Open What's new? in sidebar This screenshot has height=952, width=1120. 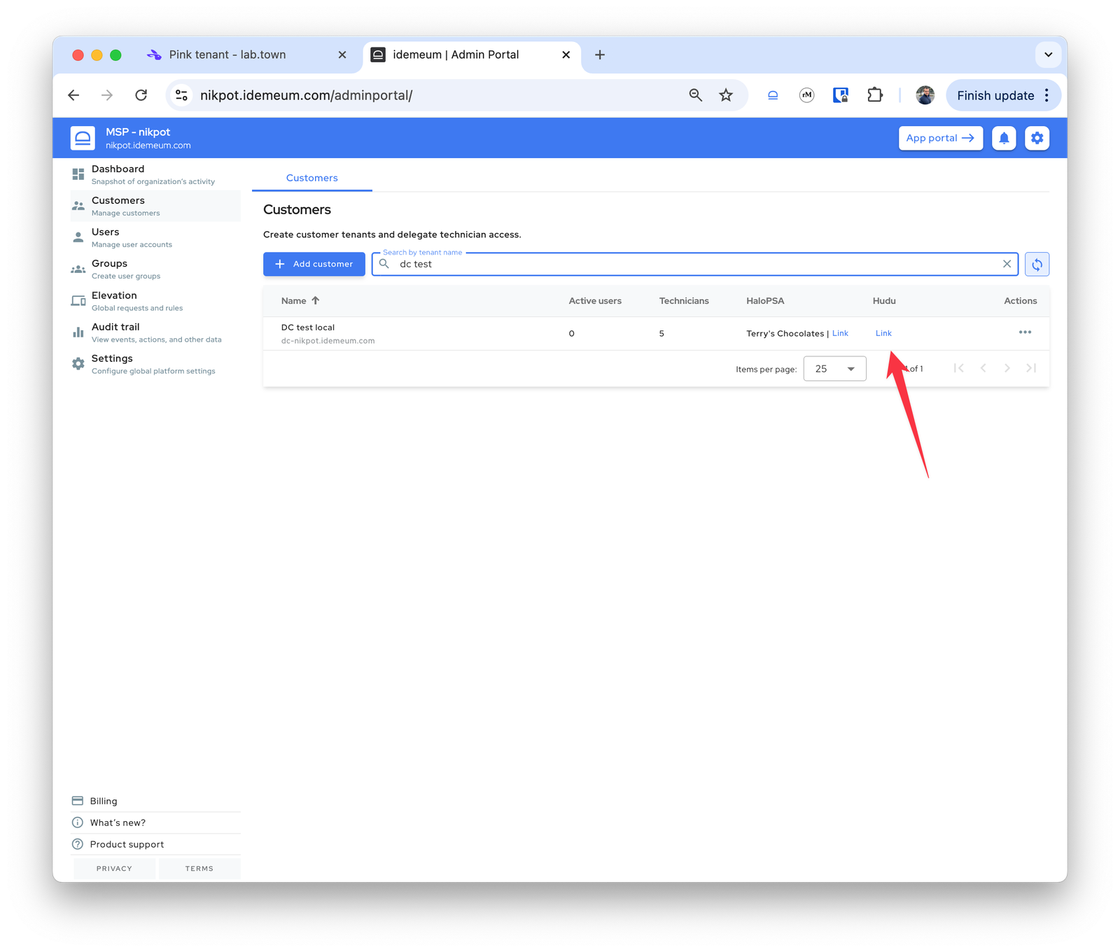[155, 822]
